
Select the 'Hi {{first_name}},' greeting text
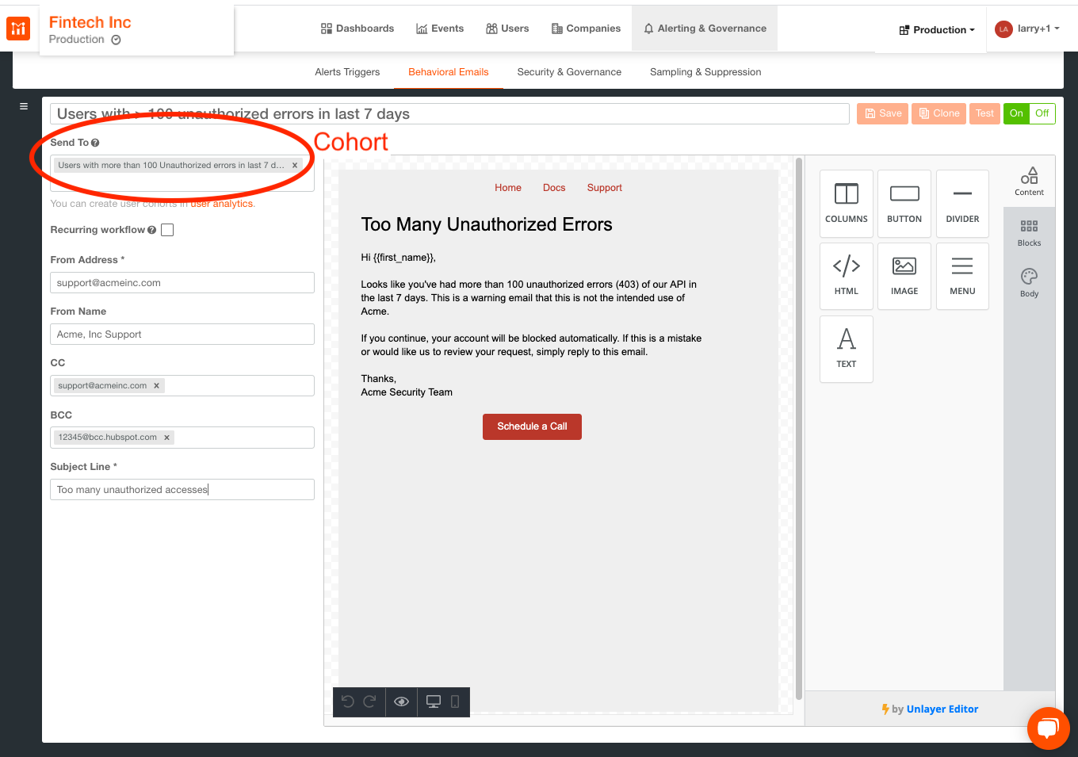(x=399, y=258)
